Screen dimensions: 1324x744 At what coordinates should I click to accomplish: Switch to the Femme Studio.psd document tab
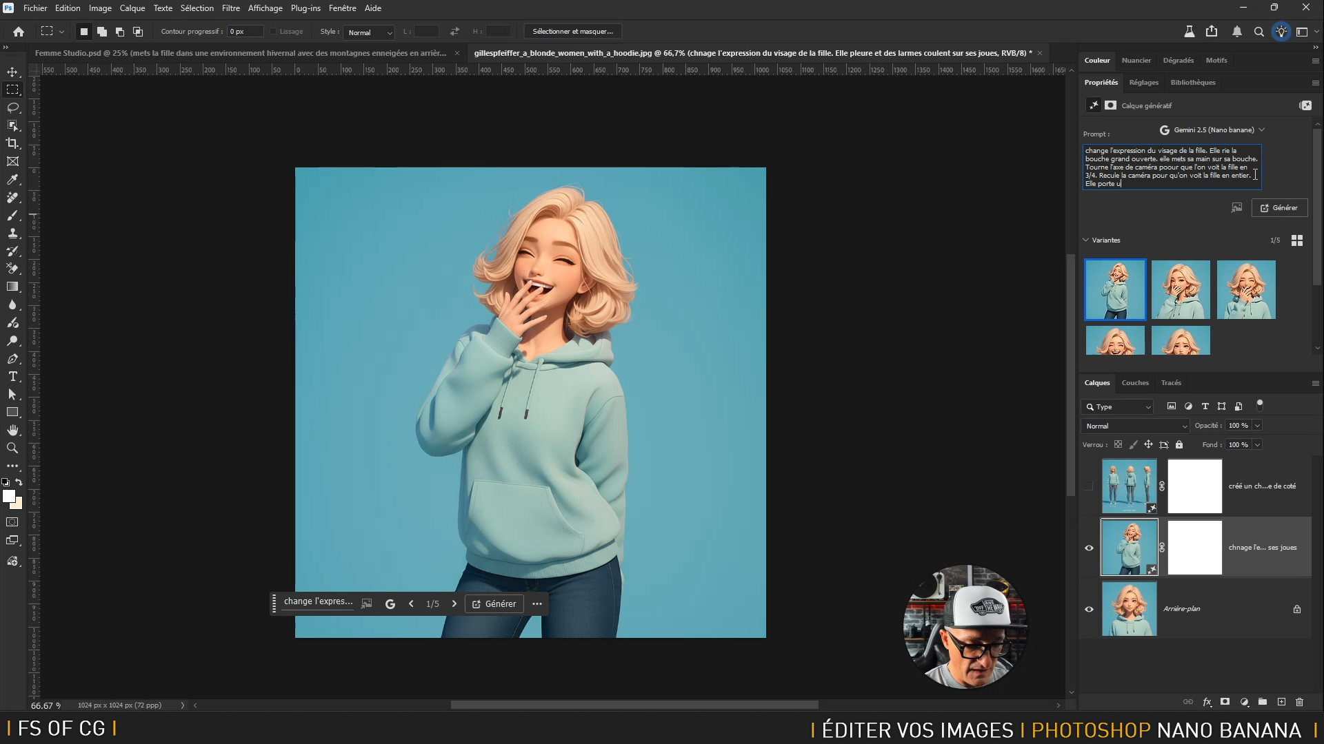coord(241,53)
